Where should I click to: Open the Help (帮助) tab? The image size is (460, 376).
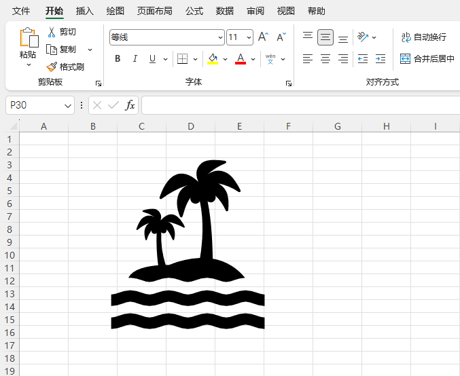click(316, 11)
